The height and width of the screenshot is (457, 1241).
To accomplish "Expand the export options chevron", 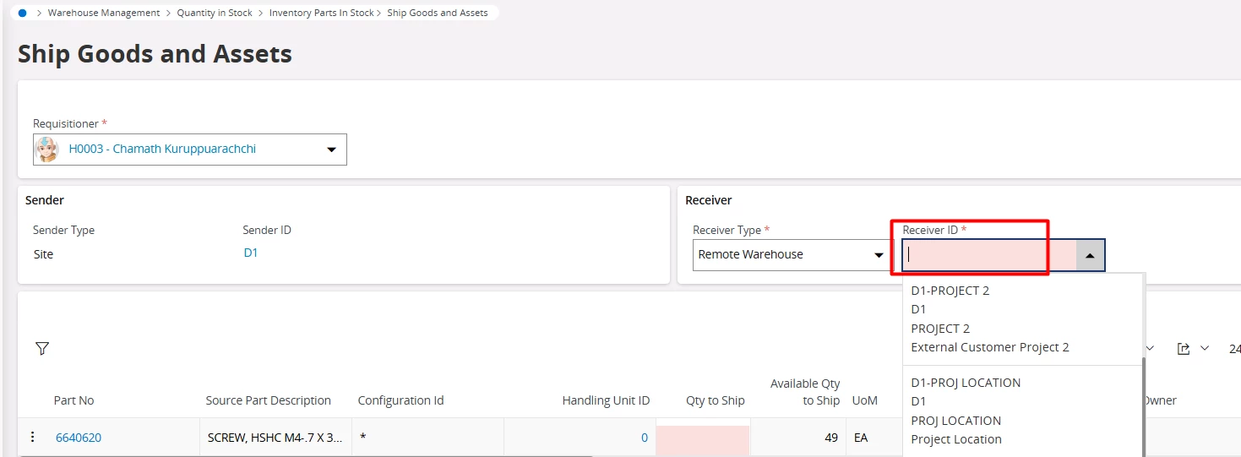I will 1205,348.
